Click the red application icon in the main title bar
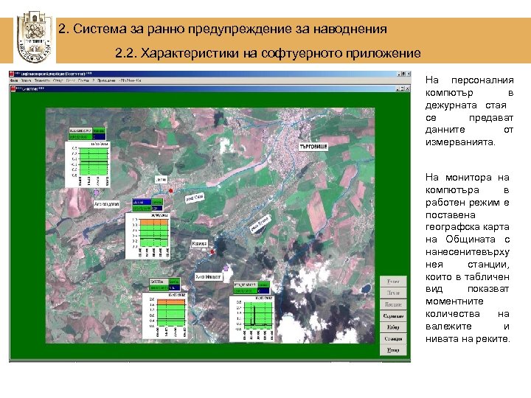This screenshot has width=531, height=398. click(11, 74)
